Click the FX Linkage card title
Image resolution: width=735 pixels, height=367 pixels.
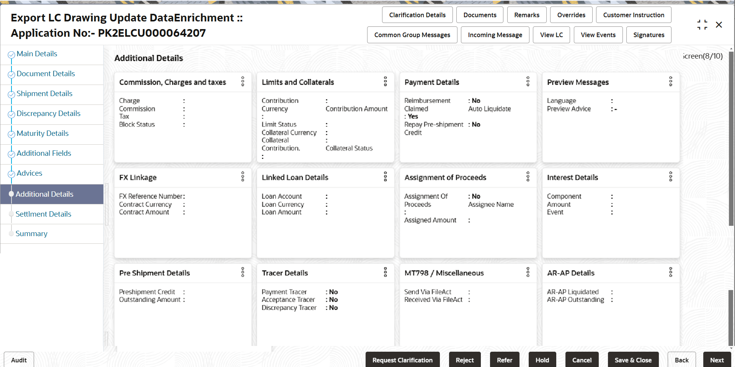point(138,178)
